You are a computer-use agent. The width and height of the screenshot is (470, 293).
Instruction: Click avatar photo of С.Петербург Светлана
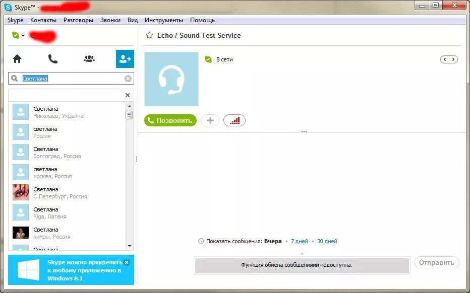[21, 192]
